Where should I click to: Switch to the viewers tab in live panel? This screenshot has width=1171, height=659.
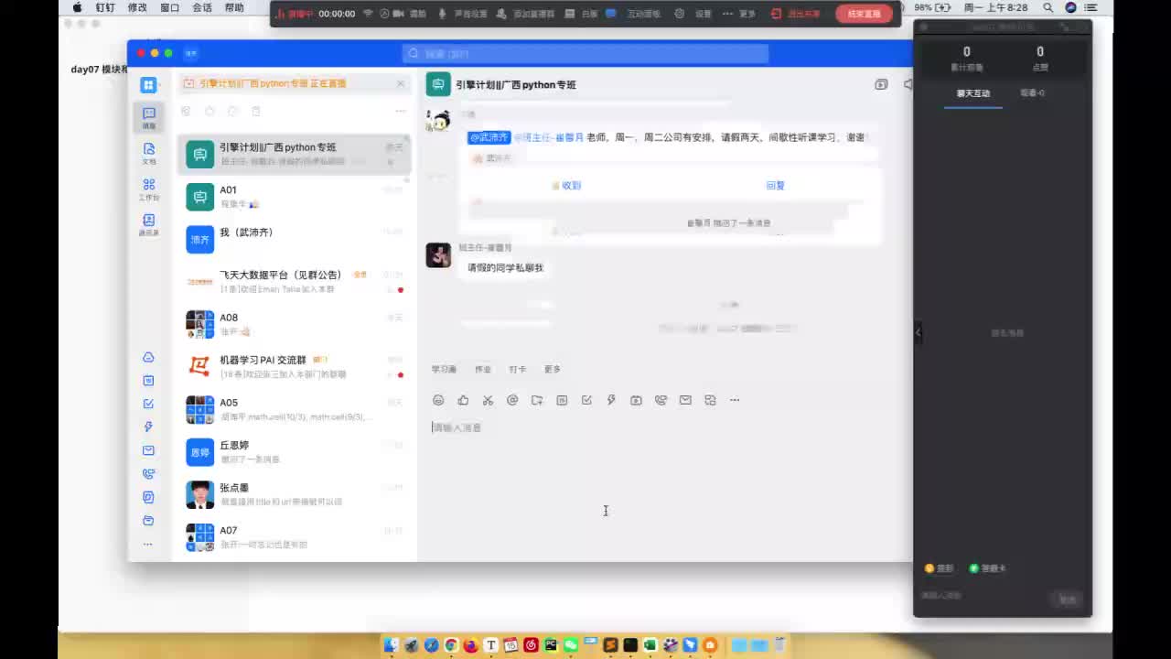click(x=1033, y=93)
